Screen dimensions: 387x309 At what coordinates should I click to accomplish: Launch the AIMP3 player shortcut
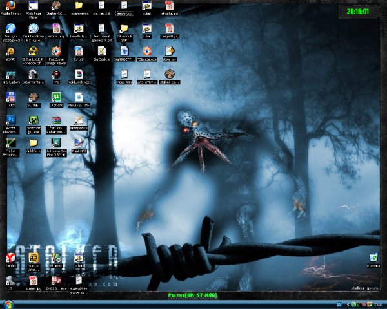11,53
